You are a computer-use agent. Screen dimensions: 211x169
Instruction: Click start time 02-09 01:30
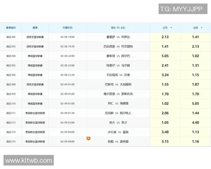(x=68, y=113)
